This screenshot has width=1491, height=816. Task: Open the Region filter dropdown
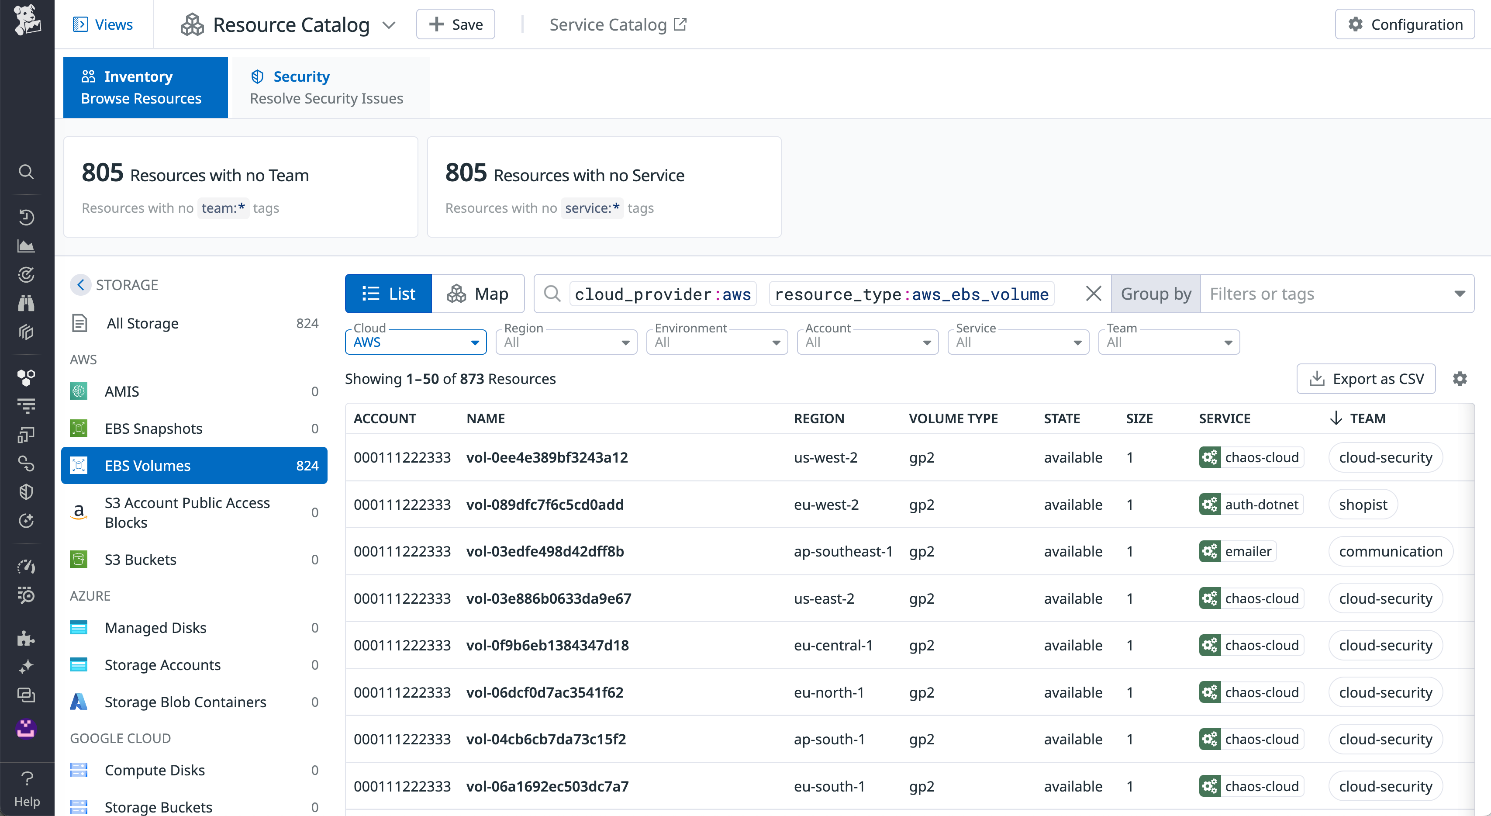click(566, 342)
